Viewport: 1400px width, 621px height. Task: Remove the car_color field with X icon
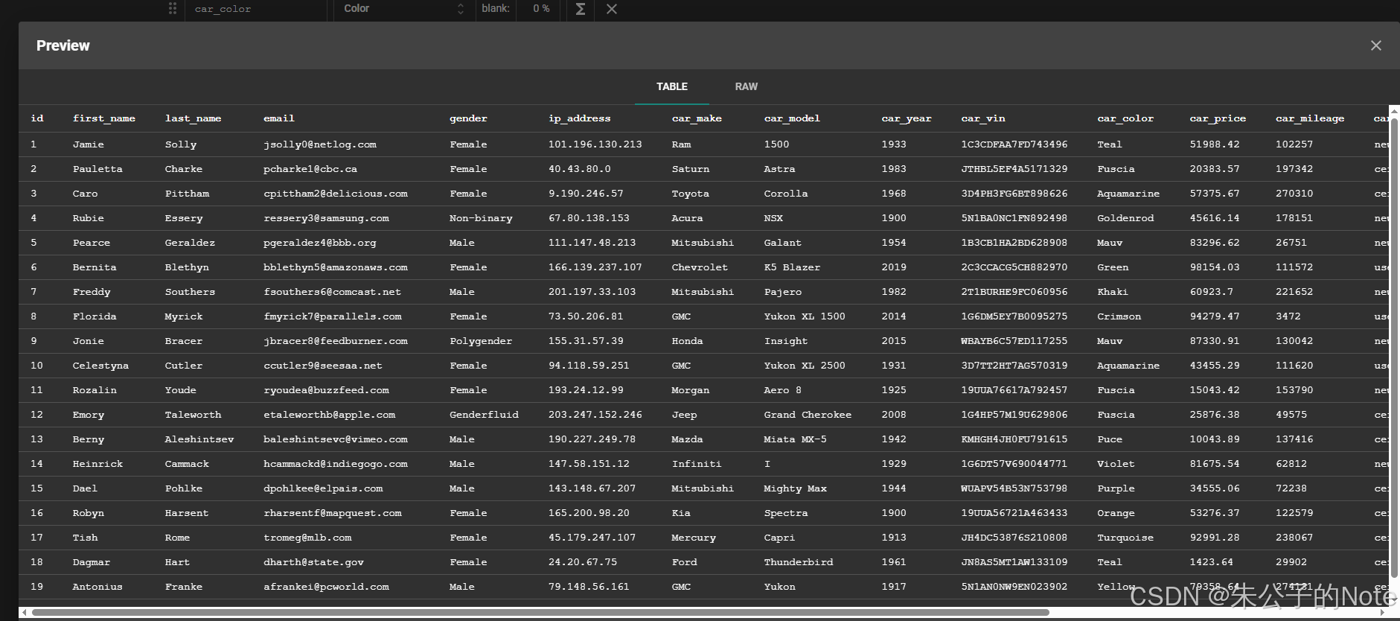tap(611, 8)
